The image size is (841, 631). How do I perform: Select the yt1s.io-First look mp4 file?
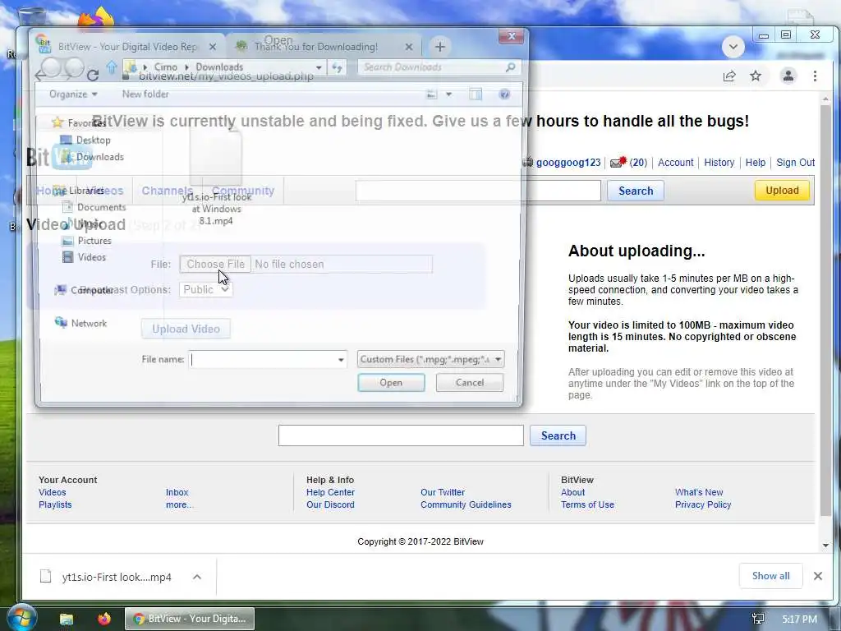coord(216,177)
